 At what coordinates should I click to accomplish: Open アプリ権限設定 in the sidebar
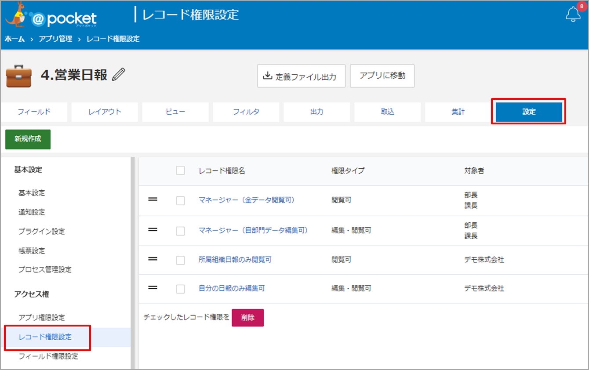[x=42, y=318]
